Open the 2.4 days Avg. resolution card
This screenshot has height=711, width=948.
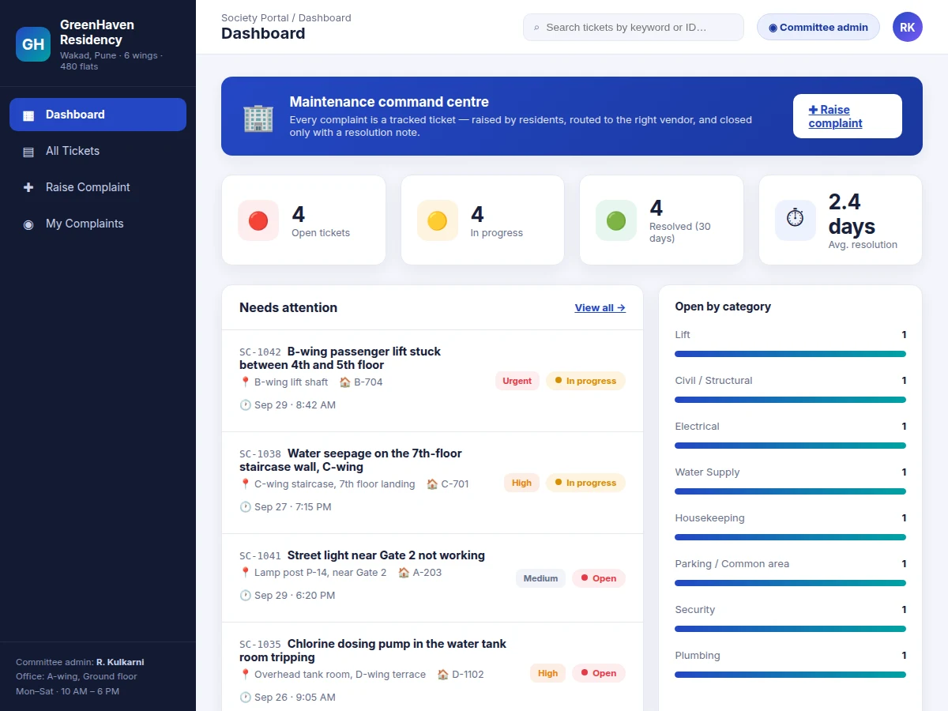coord(841,220)
